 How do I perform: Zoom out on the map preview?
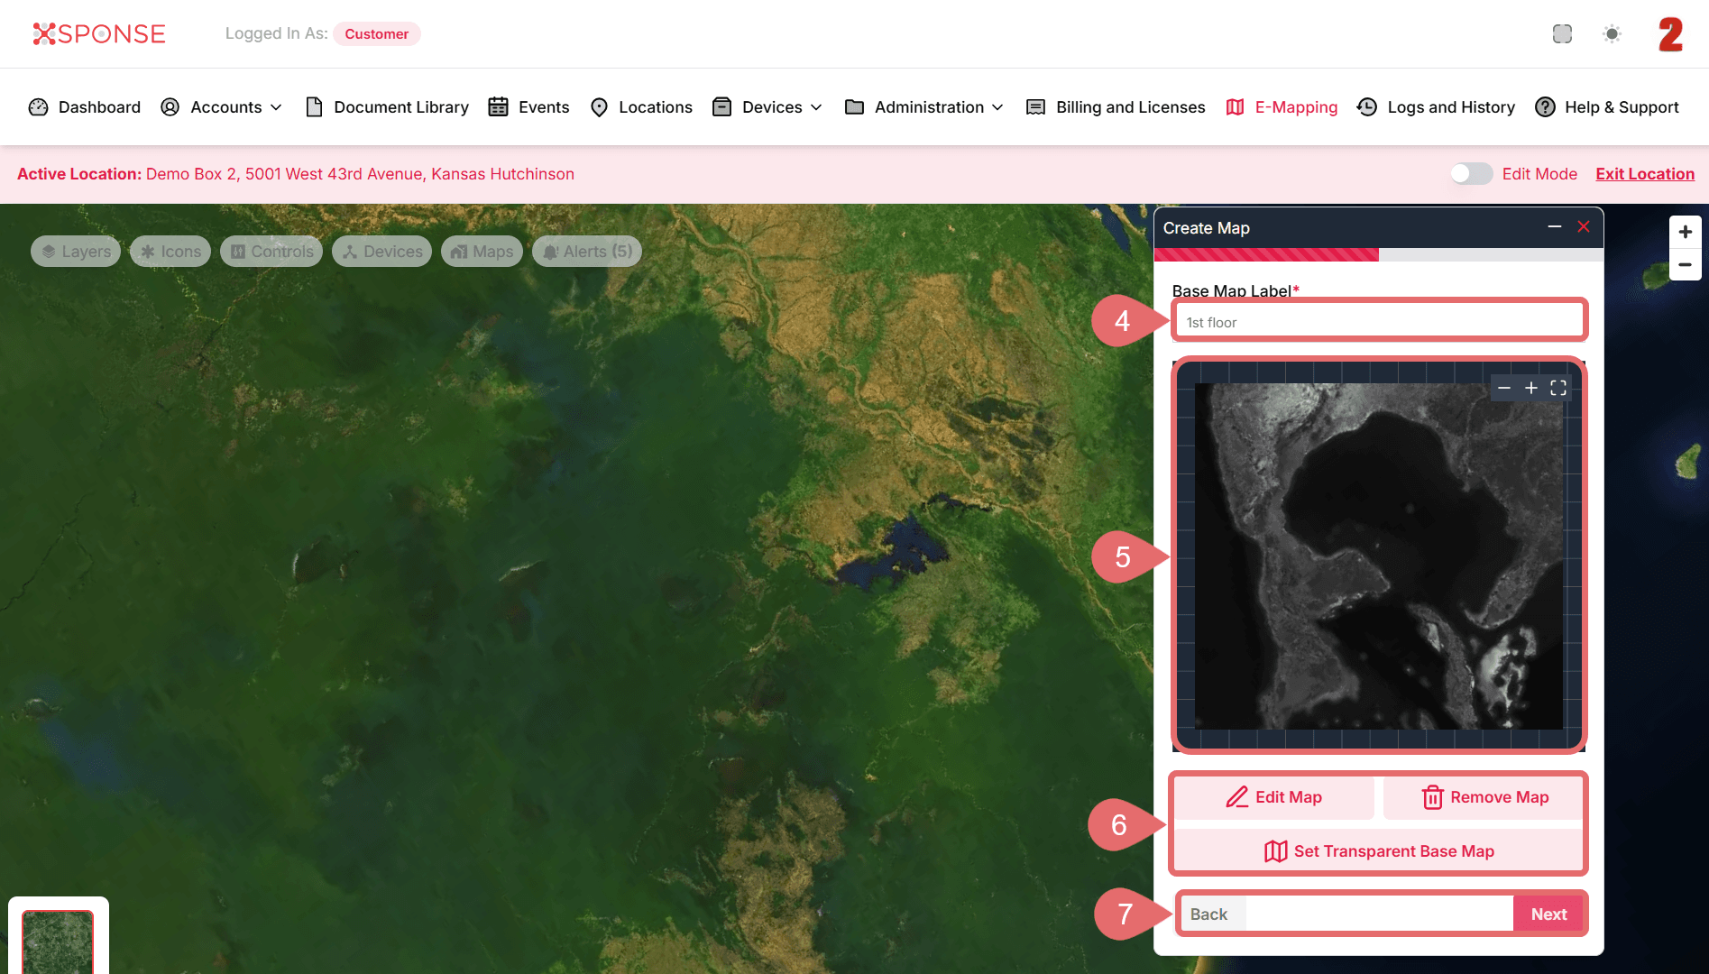click(1504, 388)
